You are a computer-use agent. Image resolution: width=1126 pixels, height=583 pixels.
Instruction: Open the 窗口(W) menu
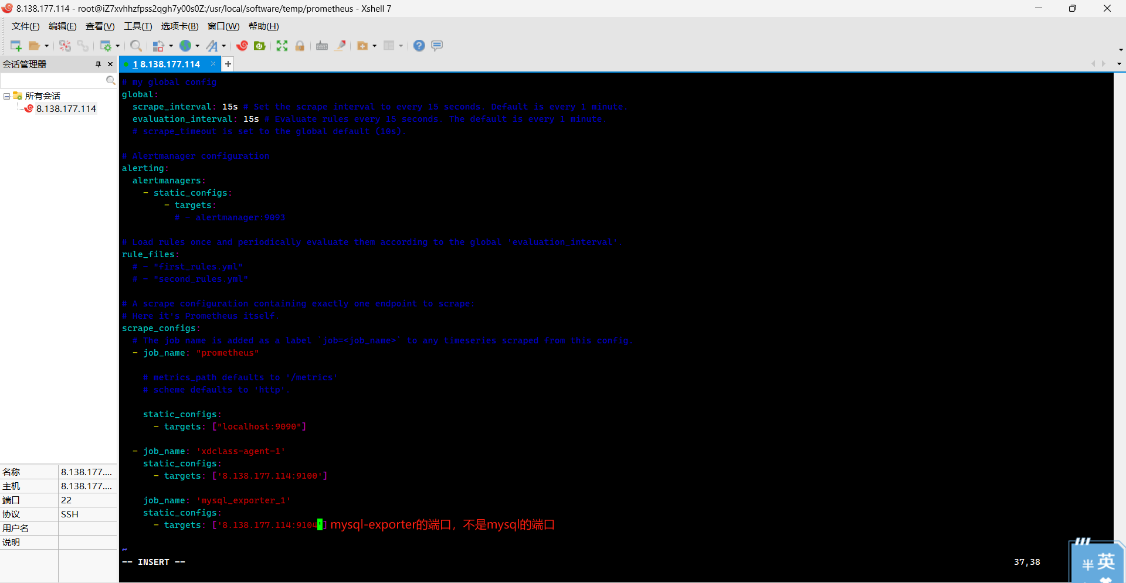223,26
